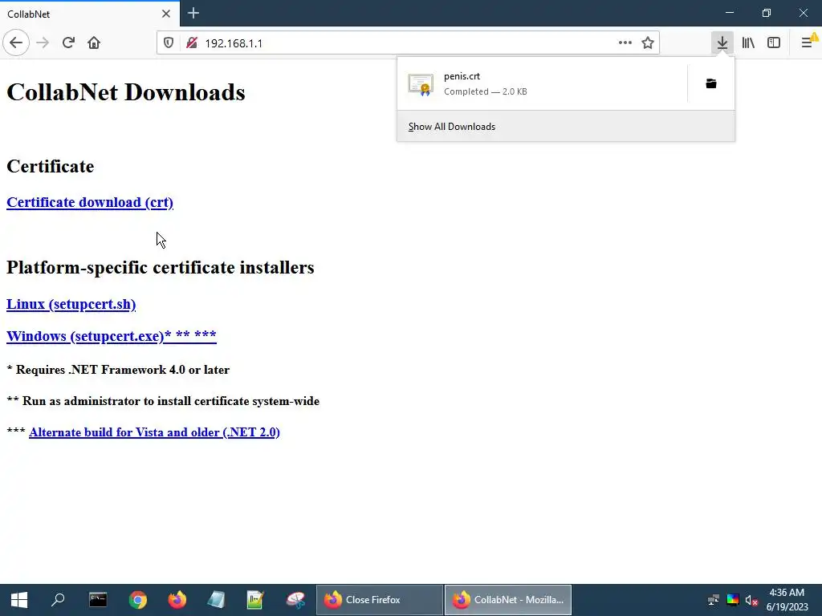Image resolution: width=822 pixels, height=616 pixels.
Task: Open page actions three-dot menu
Action: 625,43
